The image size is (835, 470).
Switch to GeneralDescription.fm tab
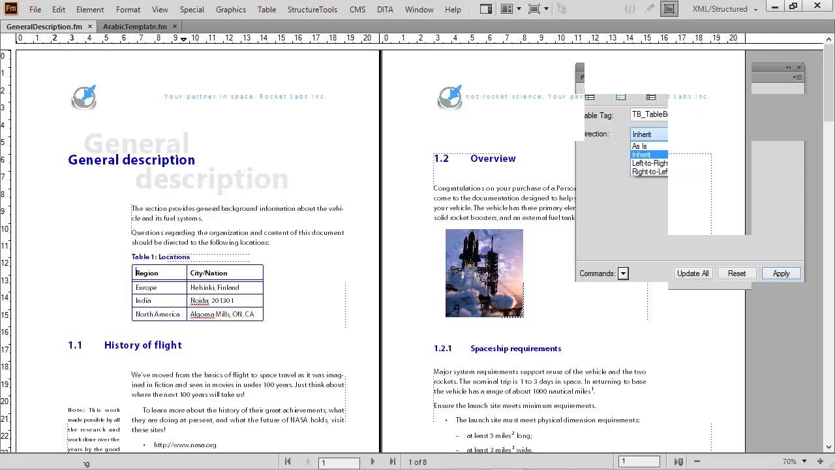pyautogui.click(x=44, y=27)
